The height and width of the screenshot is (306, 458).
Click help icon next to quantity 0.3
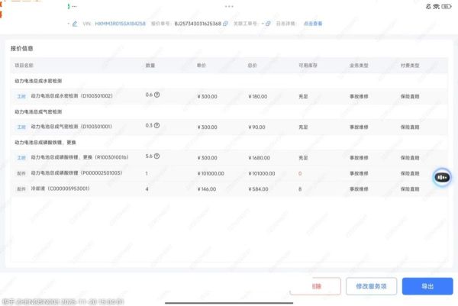pyautogui.click(x=157, y=126)
